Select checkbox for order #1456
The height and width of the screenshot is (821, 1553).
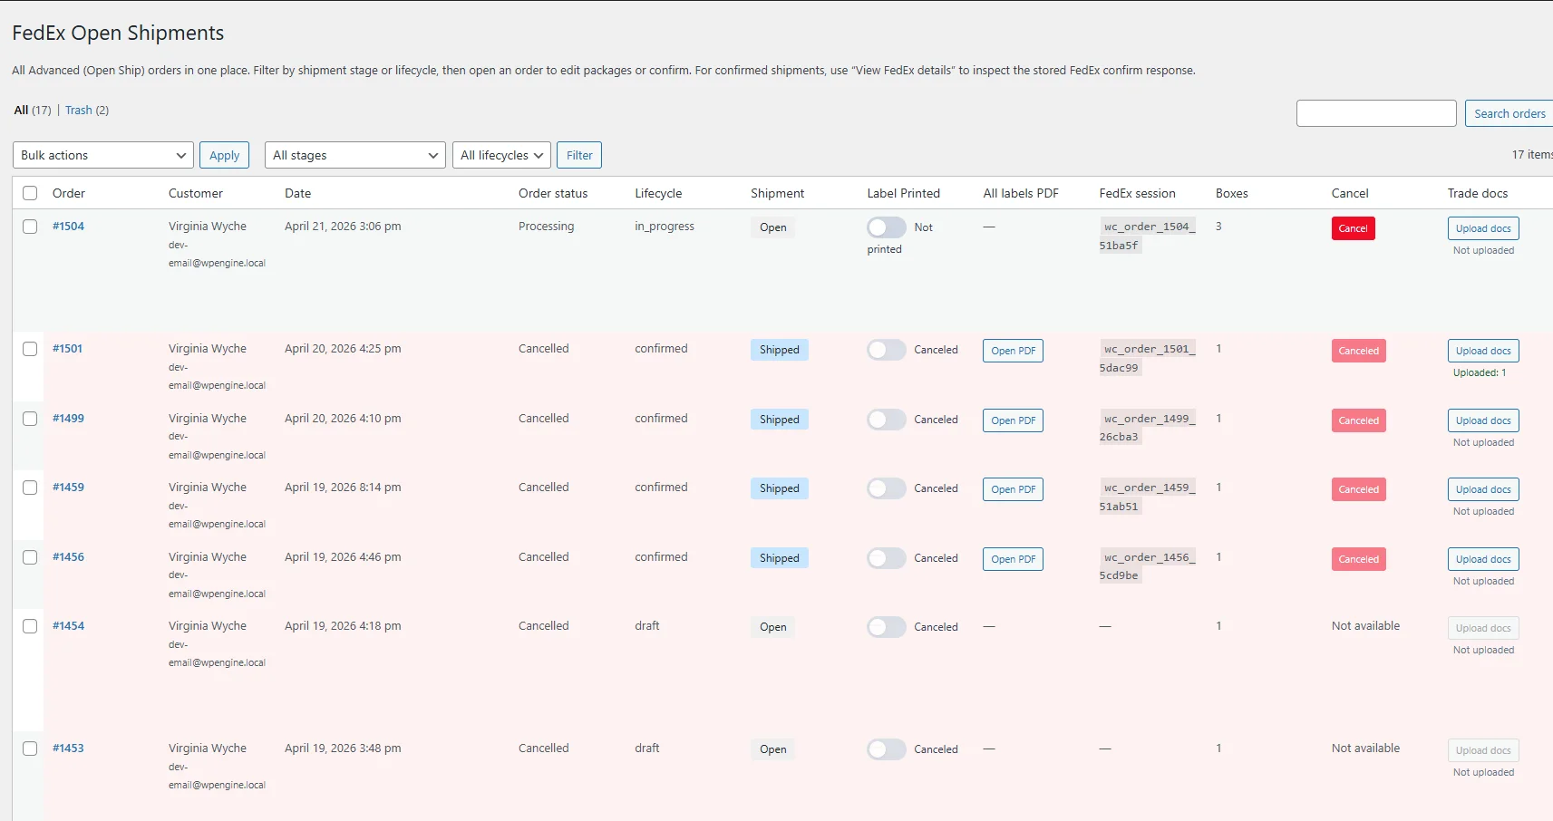(x=30, y=557)
